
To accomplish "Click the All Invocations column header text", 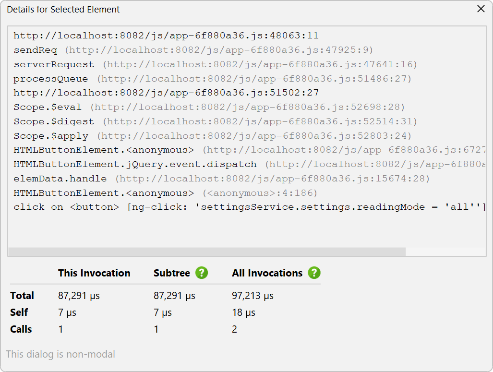I will [267, 273].
